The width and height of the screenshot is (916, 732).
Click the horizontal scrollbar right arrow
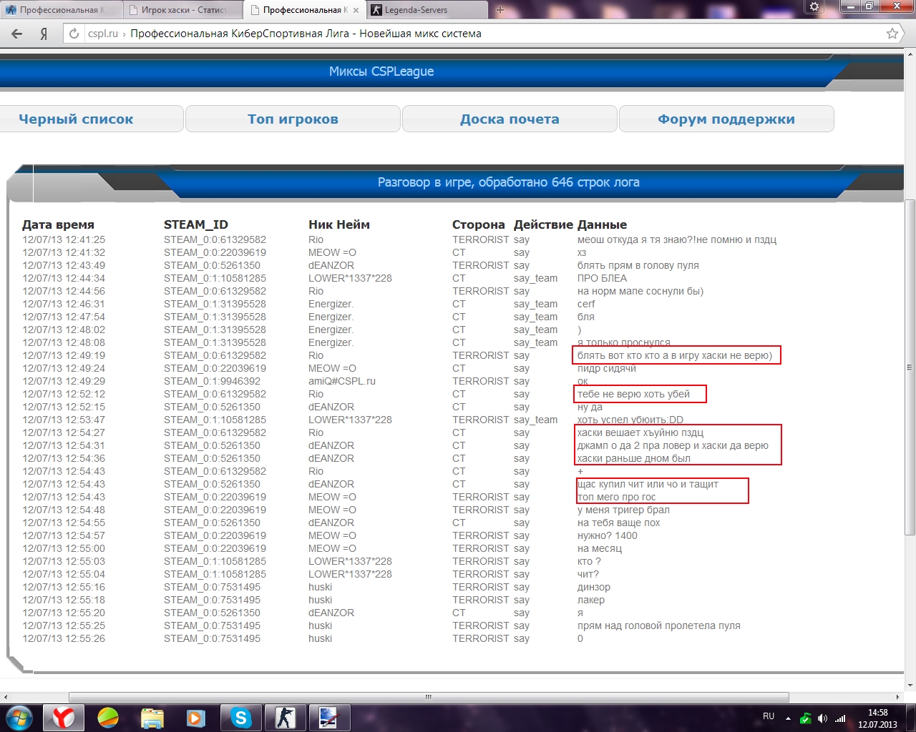(x=899, y=697)
